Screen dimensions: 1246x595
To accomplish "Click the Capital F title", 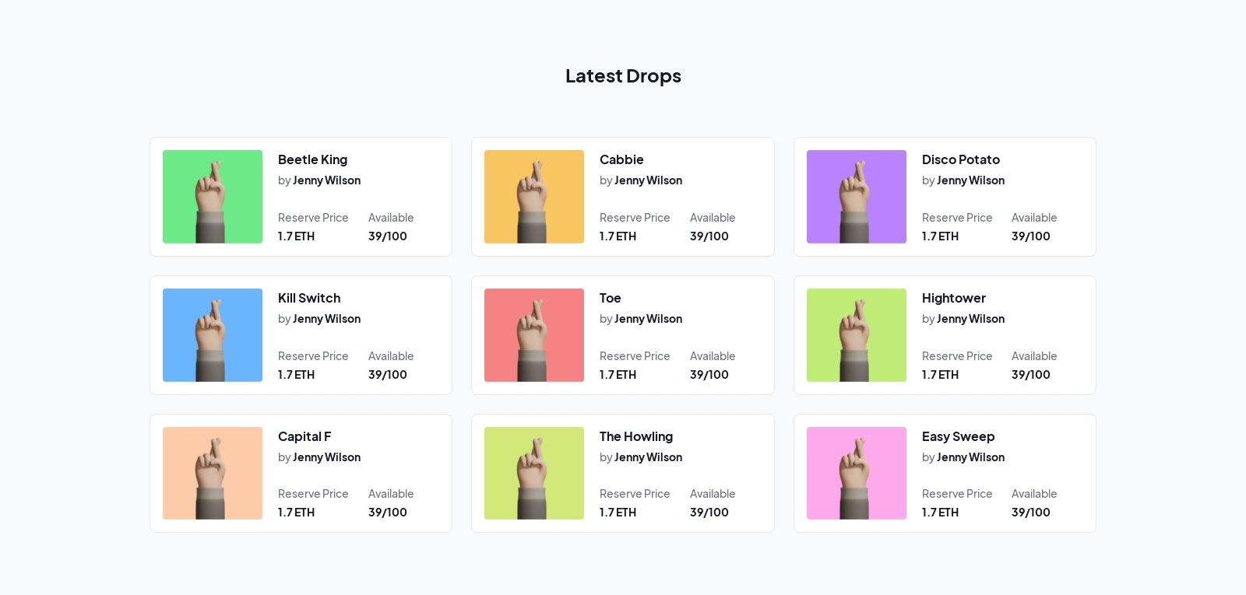I will point(304,436).
